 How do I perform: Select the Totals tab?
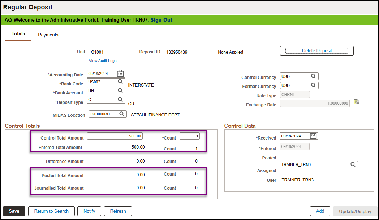(18, 34)
